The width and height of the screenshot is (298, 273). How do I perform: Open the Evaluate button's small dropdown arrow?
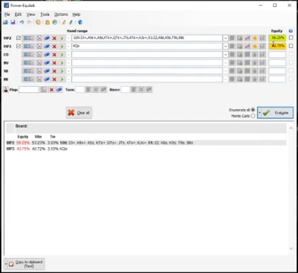pos(260,113)
